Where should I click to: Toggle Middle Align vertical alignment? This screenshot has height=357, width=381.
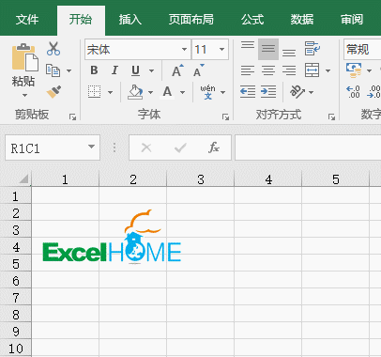point(268,49)
